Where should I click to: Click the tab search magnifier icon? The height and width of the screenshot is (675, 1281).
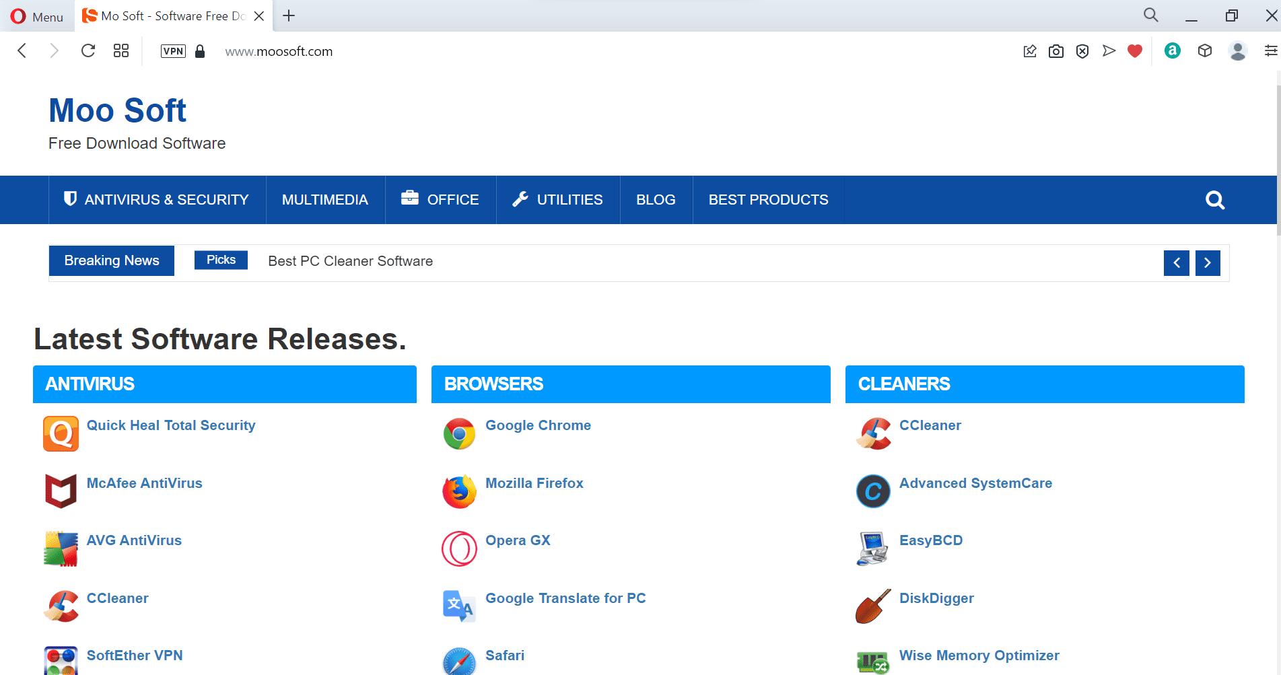point(1151,15)
